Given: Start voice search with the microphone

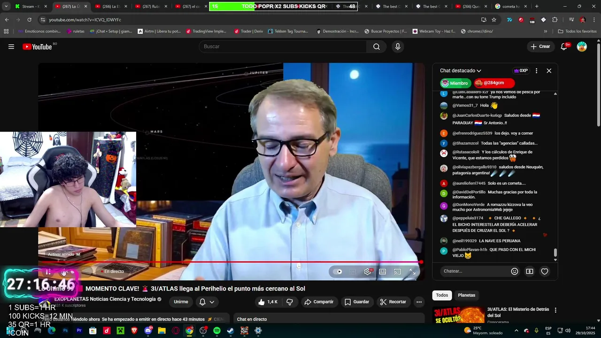Looking at the screenshot, I should (398, 46).
